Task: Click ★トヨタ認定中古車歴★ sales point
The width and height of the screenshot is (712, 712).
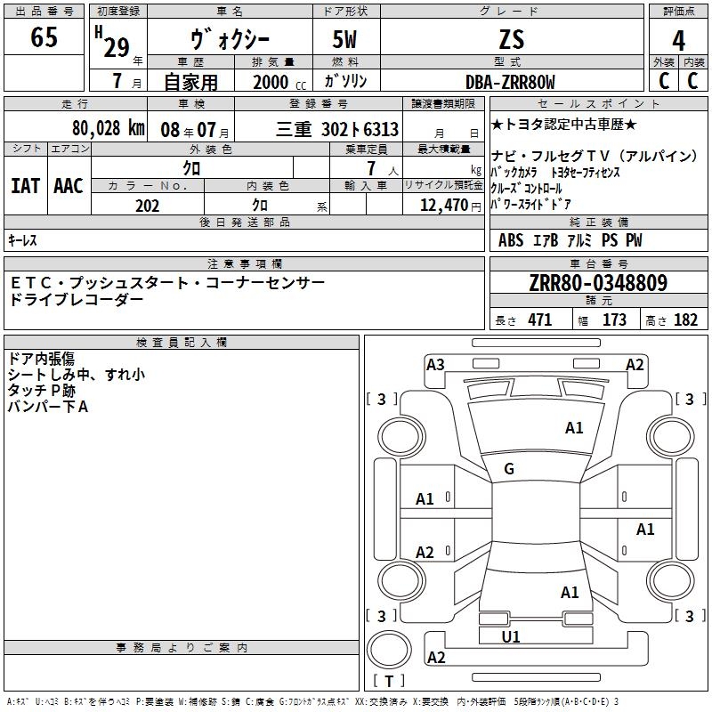Action: [x=564, y=124]
